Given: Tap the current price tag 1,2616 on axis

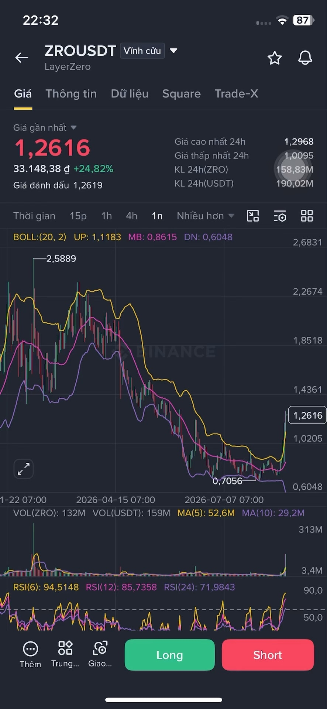Looking at the screenshot, I should 307,415.
